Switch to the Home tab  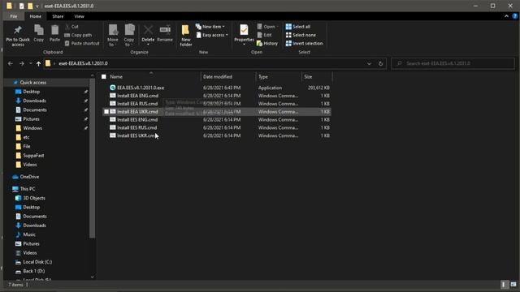click(36, 16)
